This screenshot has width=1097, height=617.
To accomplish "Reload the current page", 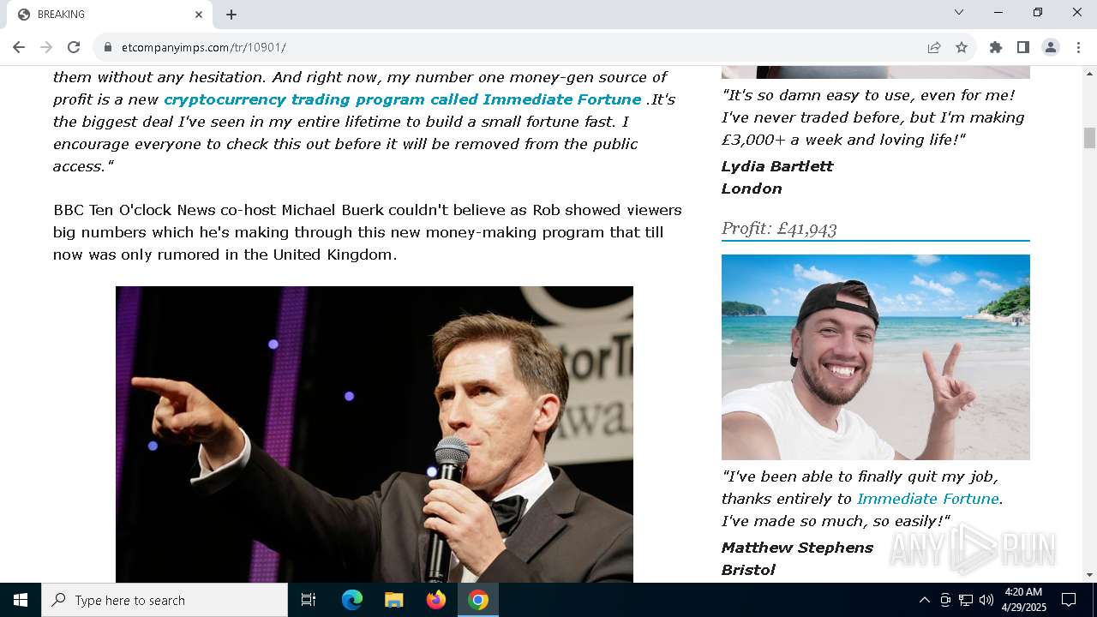I will 74,47.
